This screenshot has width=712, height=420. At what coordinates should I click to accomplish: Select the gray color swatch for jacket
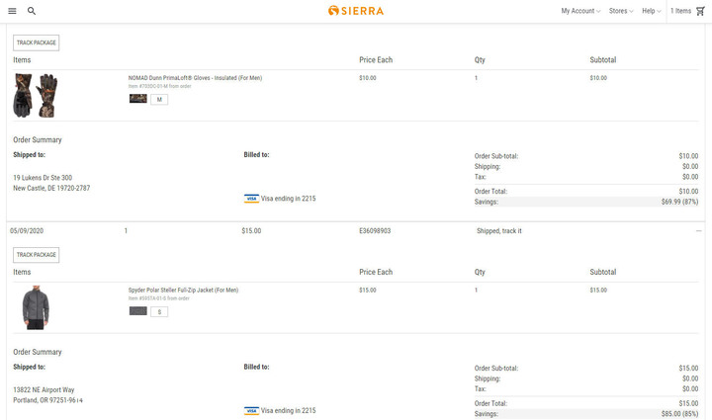pyautogui.click(x=138, y=311)
